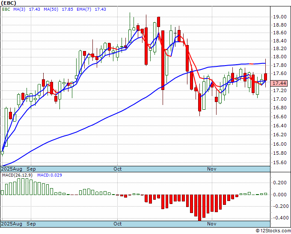Select the 17.43 value beside EMA(7)
The width and height of the screenshot is (291, 234).
tap(101, 9)
